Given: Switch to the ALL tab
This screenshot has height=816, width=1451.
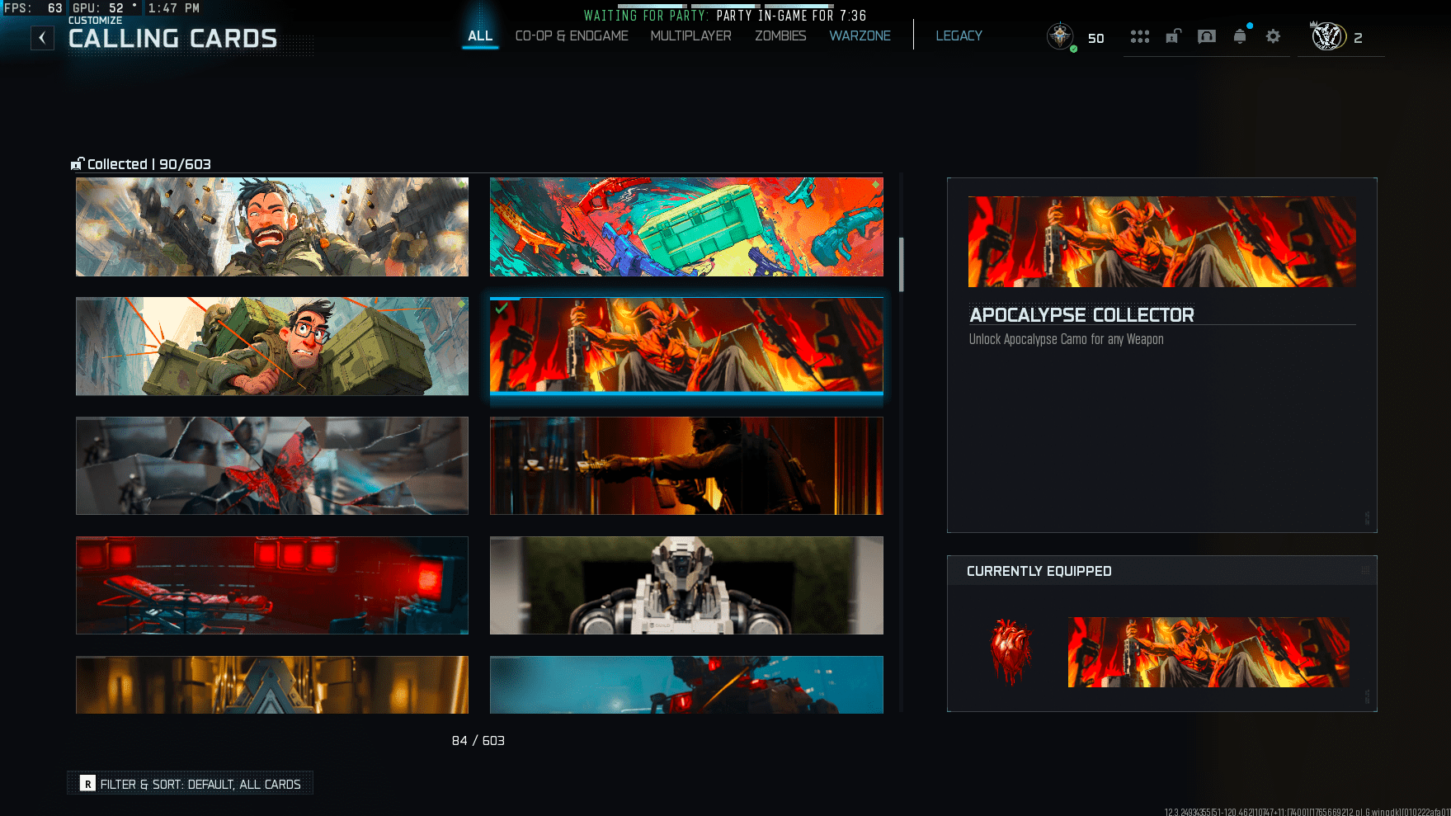Looking at the screenshot, I should 480,35.
